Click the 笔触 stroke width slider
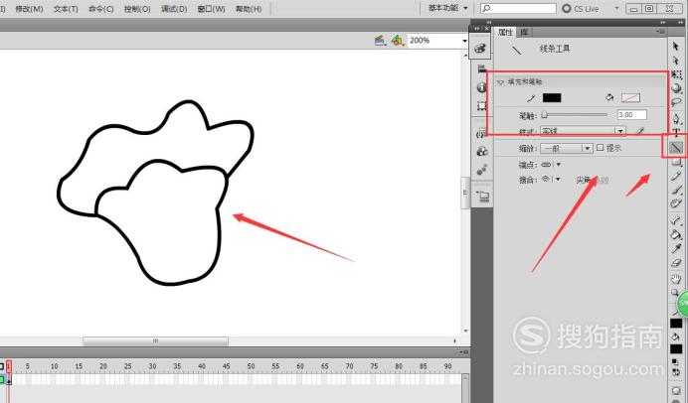 (575, 115)
